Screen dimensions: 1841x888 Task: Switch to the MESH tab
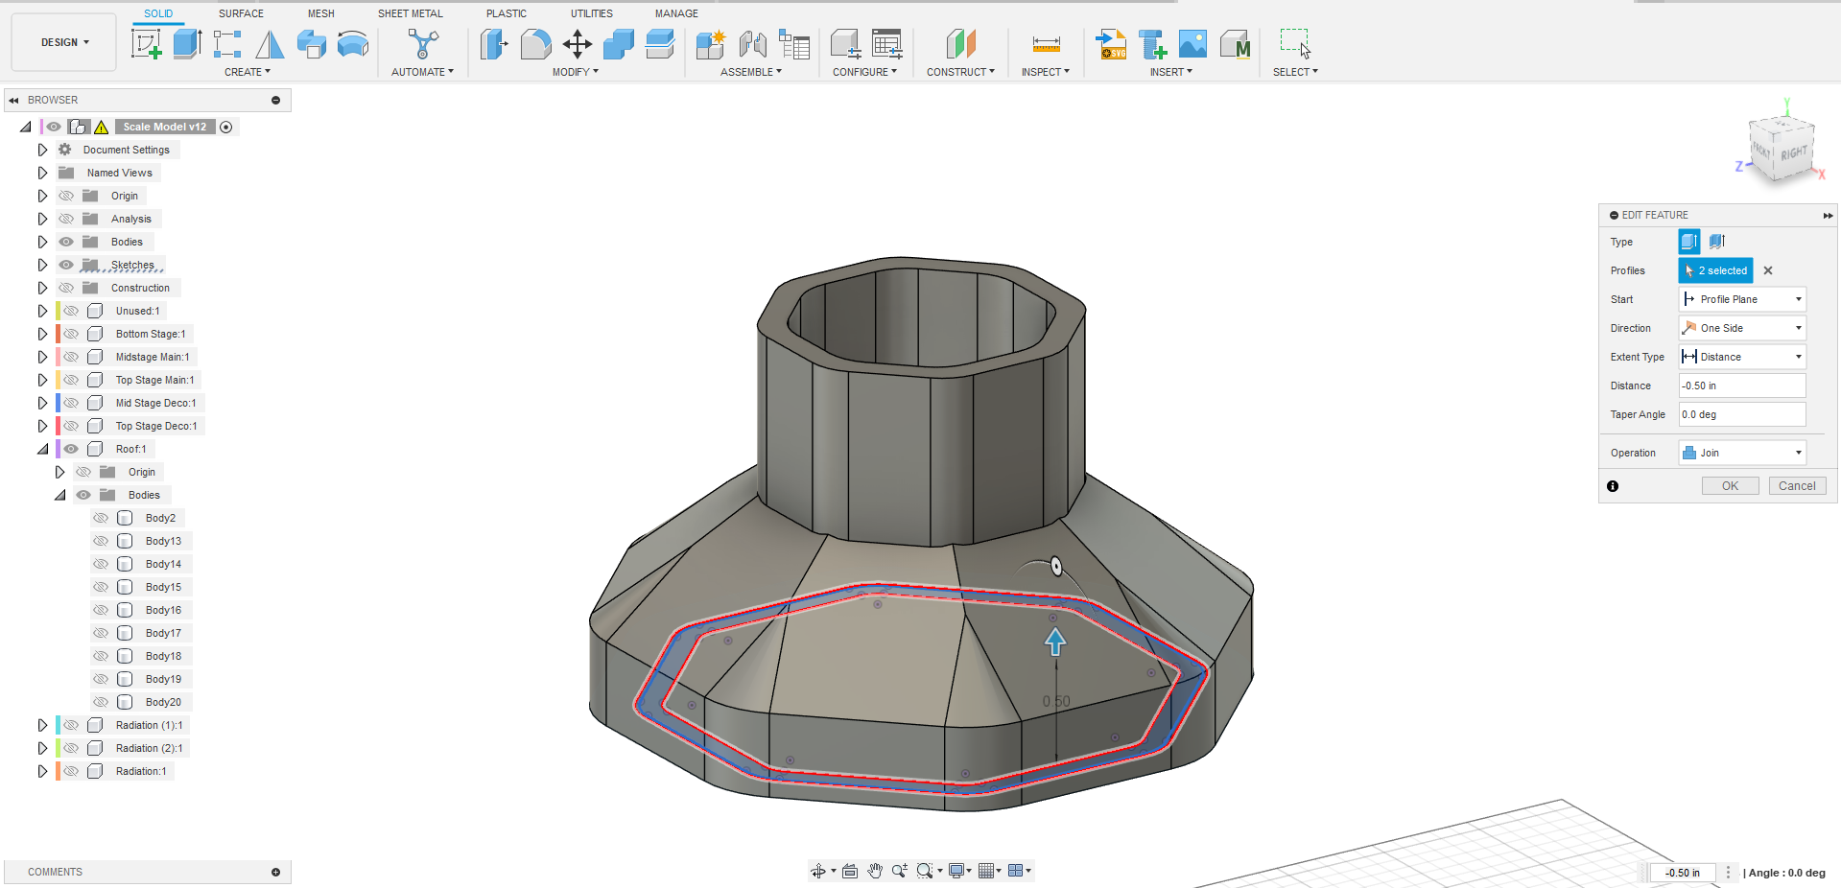click(x=321, y=13)
